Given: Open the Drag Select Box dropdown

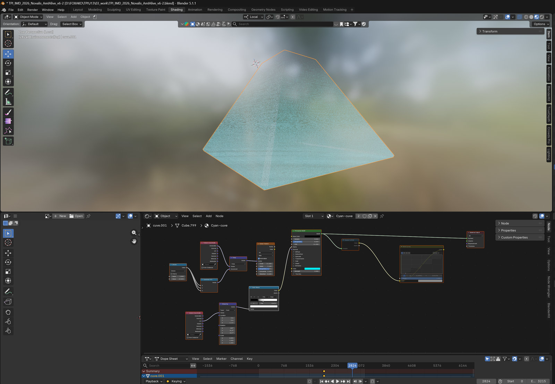Looking at the screenshot, I should click(x=72, y=24).
